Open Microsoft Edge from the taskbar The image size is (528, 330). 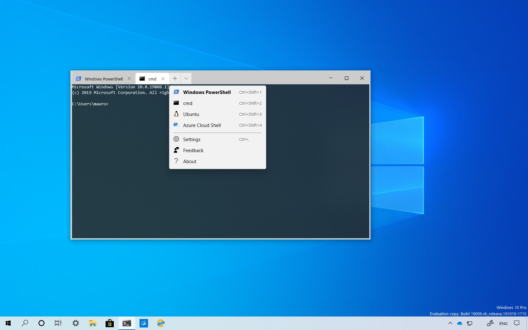click(x=160, y=323)
